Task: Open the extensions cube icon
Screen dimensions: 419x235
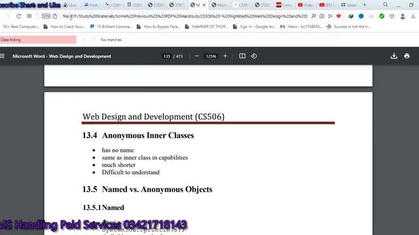Action: click(x=392, y=16)
